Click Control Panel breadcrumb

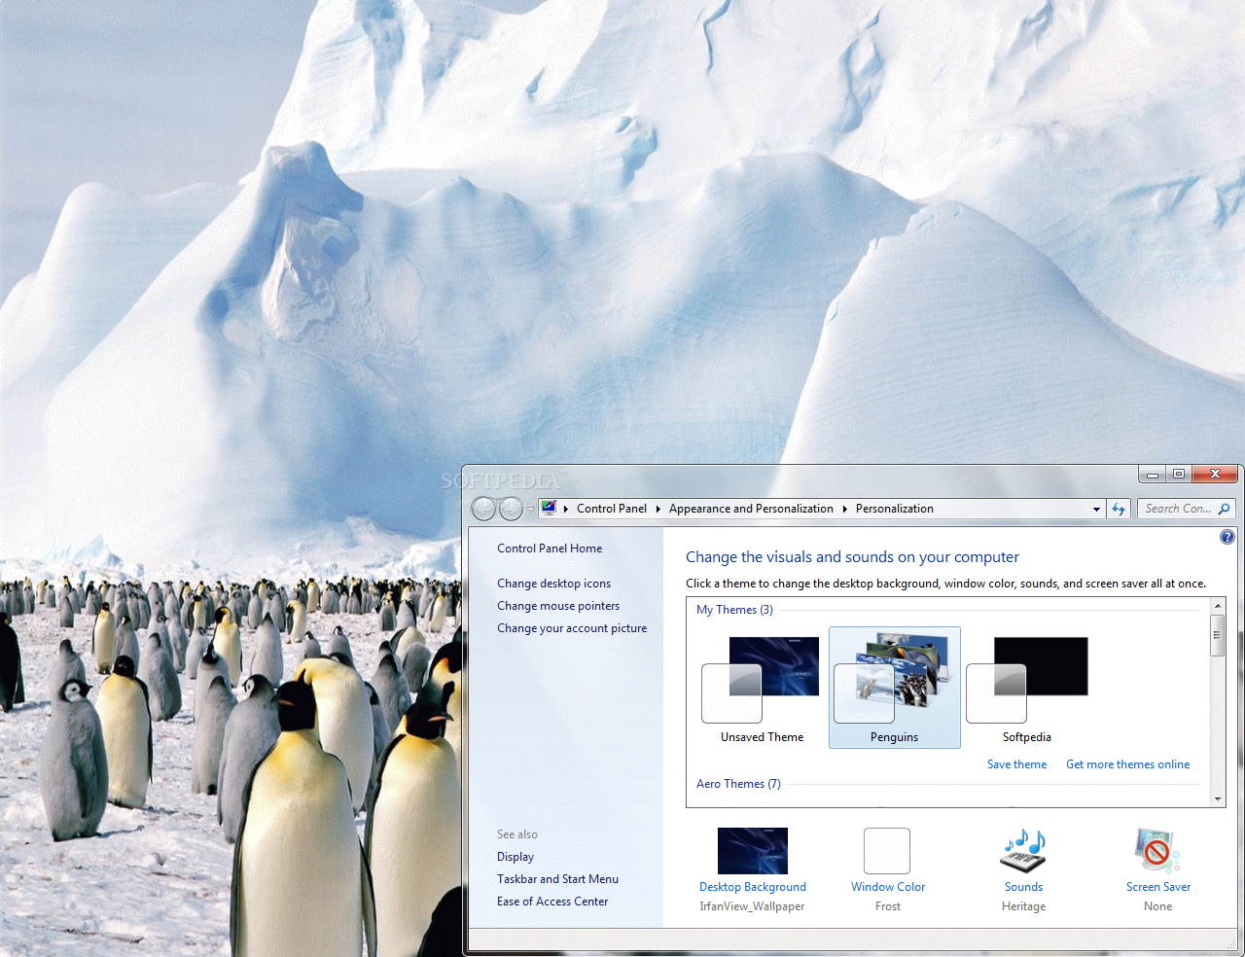pos(612,509)
